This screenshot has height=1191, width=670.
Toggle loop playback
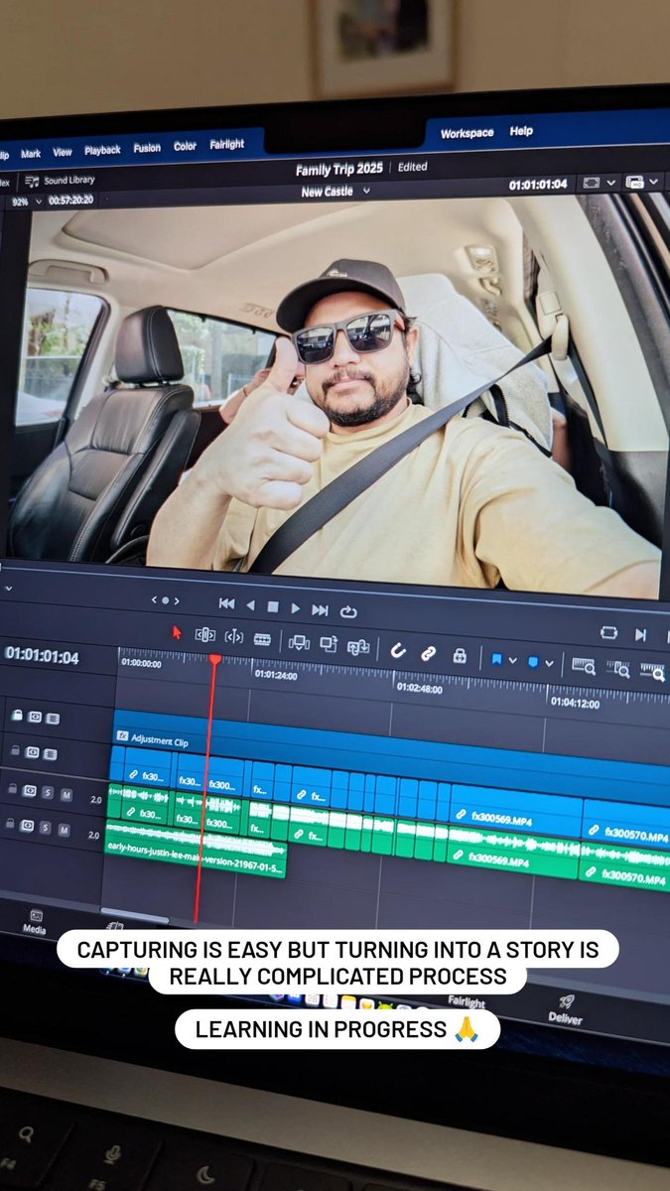coord(348,611)
